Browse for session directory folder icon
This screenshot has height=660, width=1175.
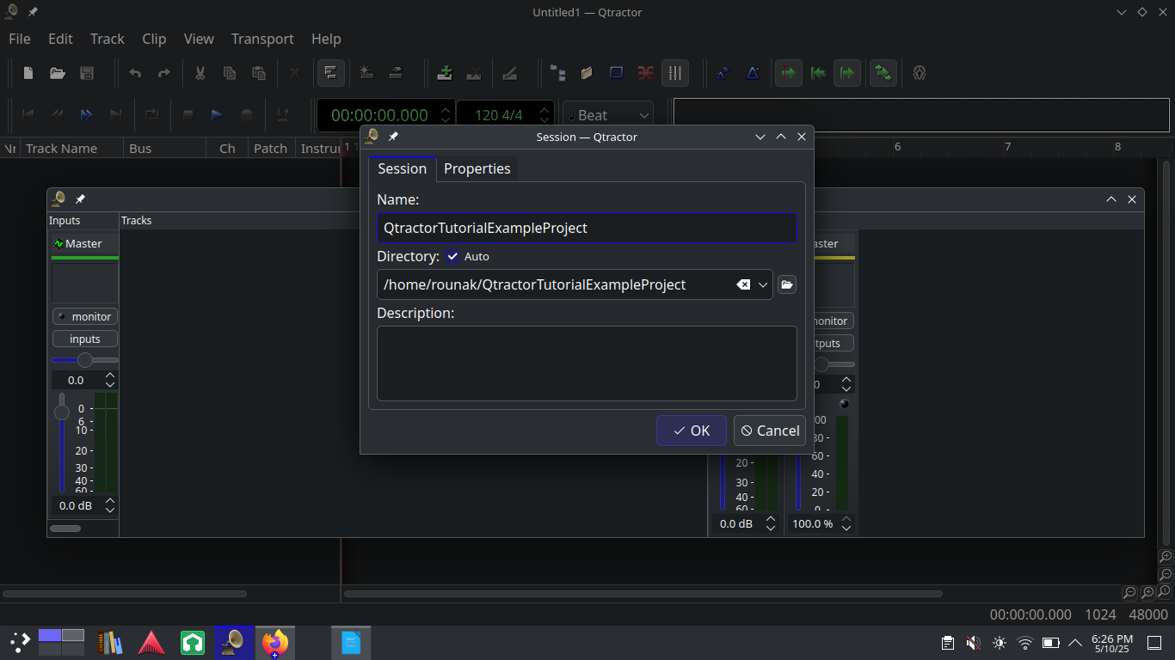(786, 284)
